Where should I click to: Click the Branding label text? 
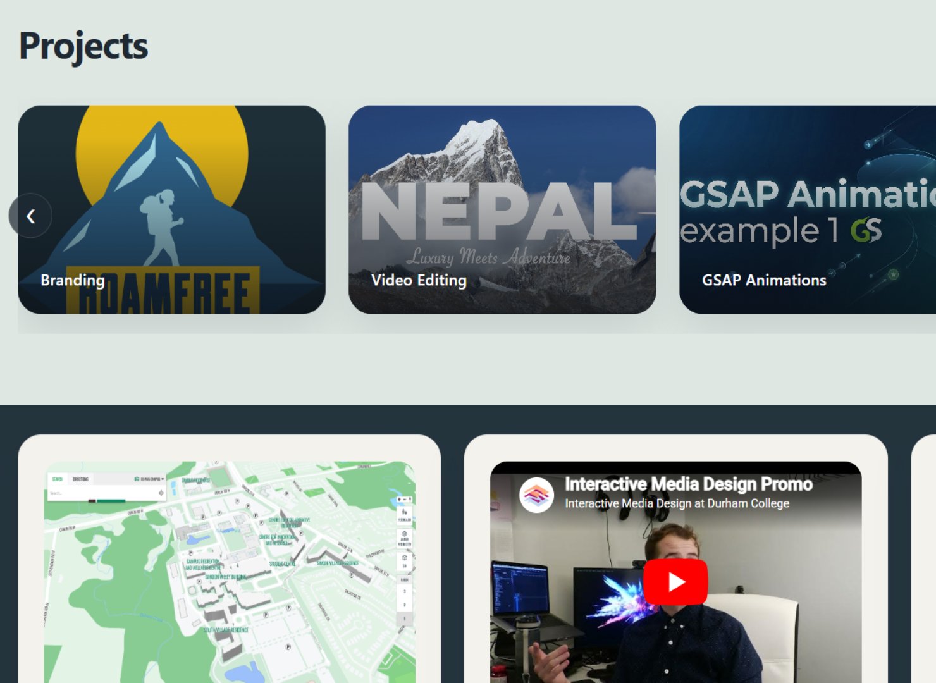tap(73, 280)
